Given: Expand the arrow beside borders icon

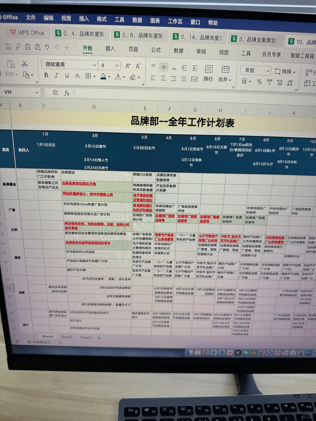Looking at the screenshot, I should pyautogui.click(x=94, y=76).
